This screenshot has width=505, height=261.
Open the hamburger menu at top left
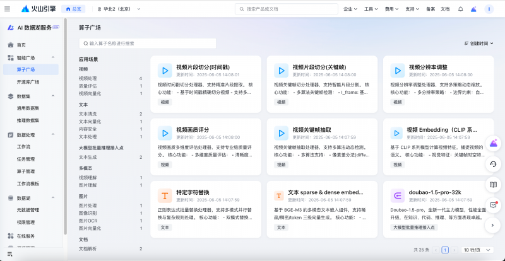[7, 9]
